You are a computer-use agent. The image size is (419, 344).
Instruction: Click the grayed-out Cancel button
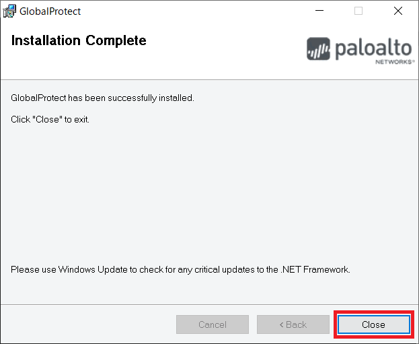click(212, 324)
